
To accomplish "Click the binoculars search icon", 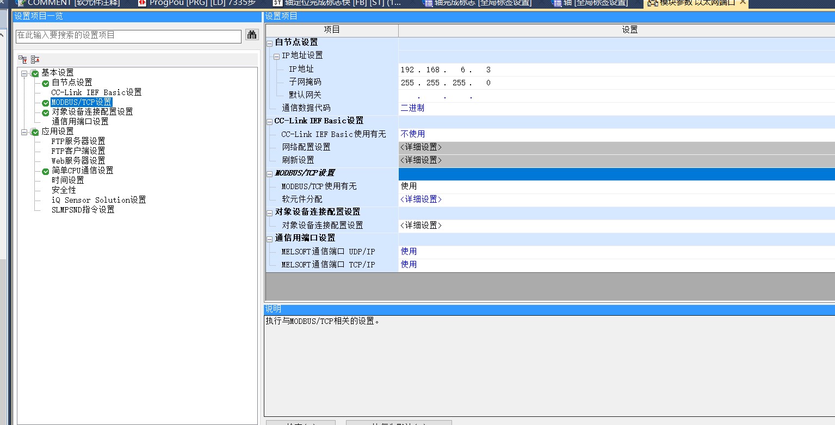I will pyautogui.click(x=251, y=35).
